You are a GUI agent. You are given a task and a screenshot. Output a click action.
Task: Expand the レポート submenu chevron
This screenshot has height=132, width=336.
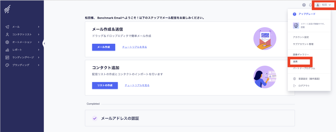tap(39, 50)
